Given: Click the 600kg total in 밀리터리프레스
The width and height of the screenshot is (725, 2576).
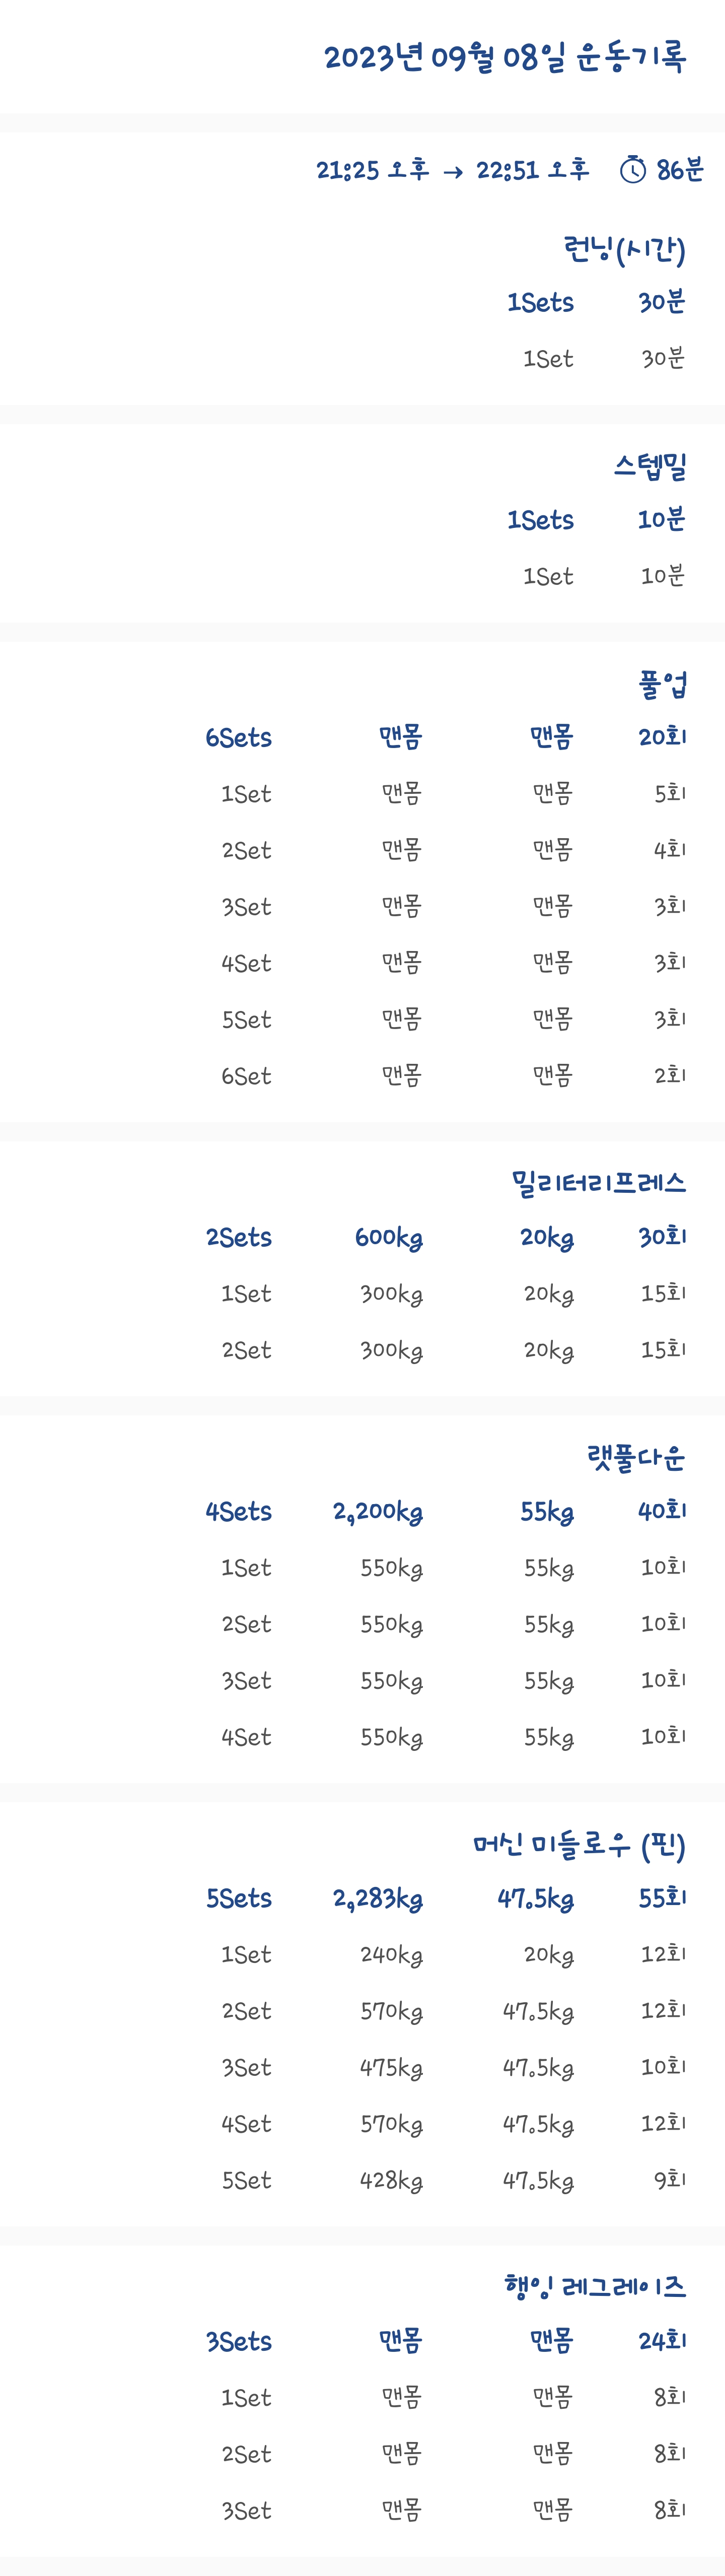Looking at the screenshot, I should [389, 1238].
